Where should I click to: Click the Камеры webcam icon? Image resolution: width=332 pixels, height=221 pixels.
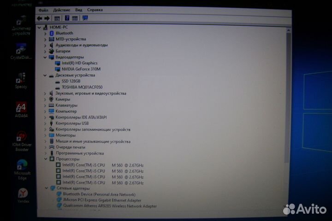point(51,99)
